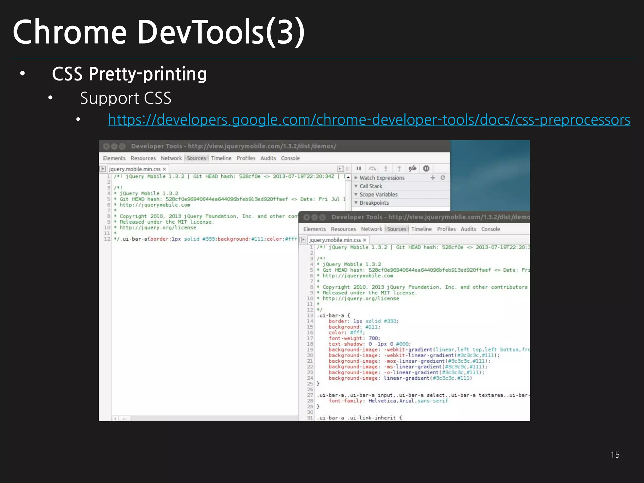The height and width of the screenshot is (483, 644).
Task: Click the 'CSS Pretty-printing' bullet heading
Action: pyautogui.click(x=129, y=74)
